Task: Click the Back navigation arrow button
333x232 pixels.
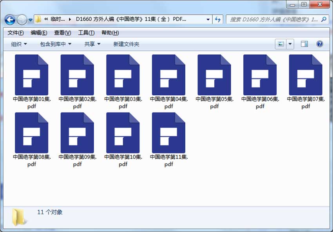Action: point(10,20)
